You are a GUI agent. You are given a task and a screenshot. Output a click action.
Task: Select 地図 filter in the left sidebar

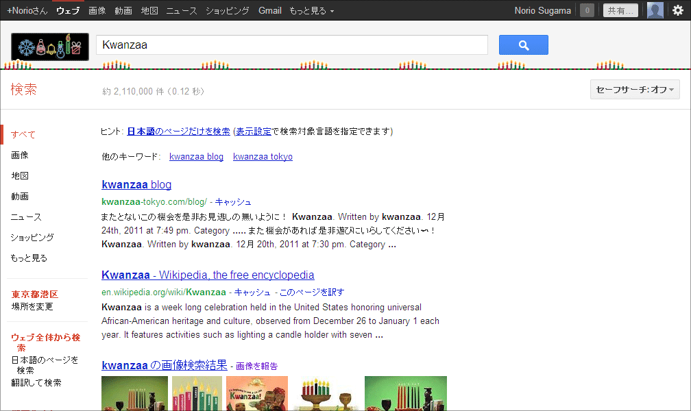(19, 176)
